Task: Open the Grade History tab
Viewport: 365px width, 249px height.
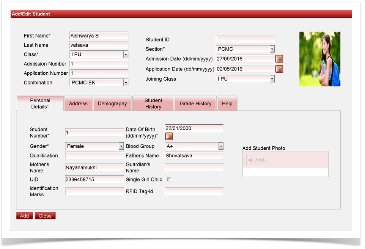Action: tap(195, 103)
